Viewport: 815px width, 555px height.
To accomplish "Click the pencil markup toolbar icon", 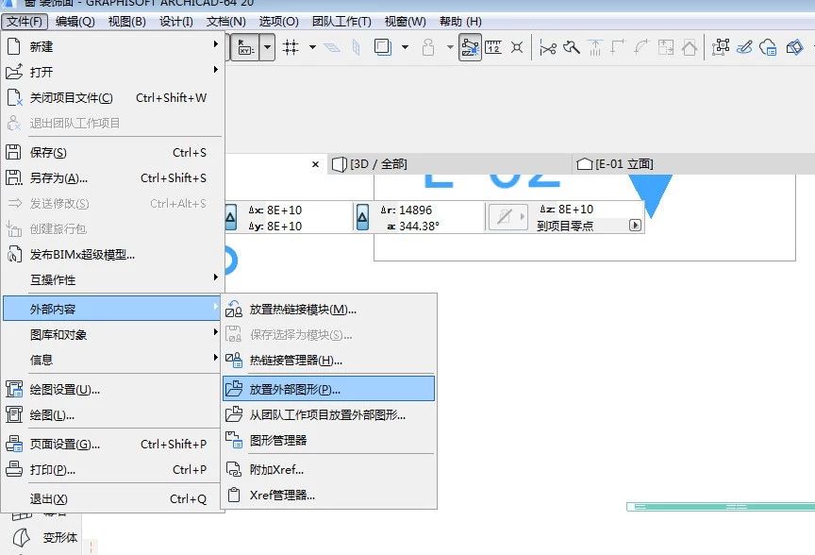I will [x=744, y=47].
